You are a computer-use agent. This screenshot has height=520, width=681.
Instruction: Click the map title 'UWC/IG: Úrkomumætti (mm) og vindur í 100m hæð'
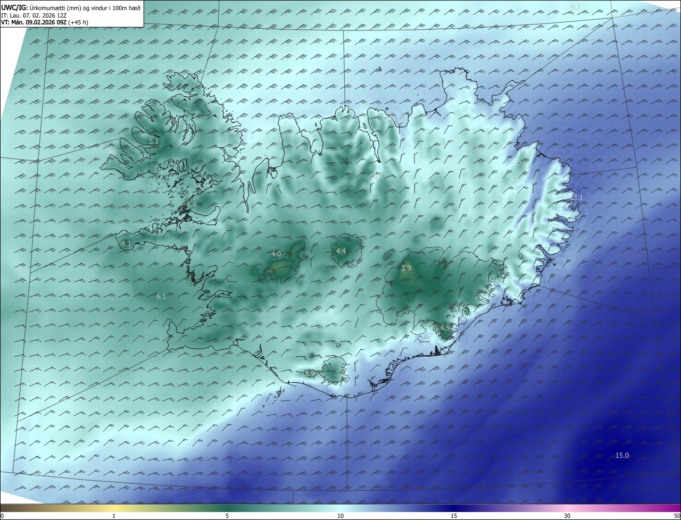point(71,7)
